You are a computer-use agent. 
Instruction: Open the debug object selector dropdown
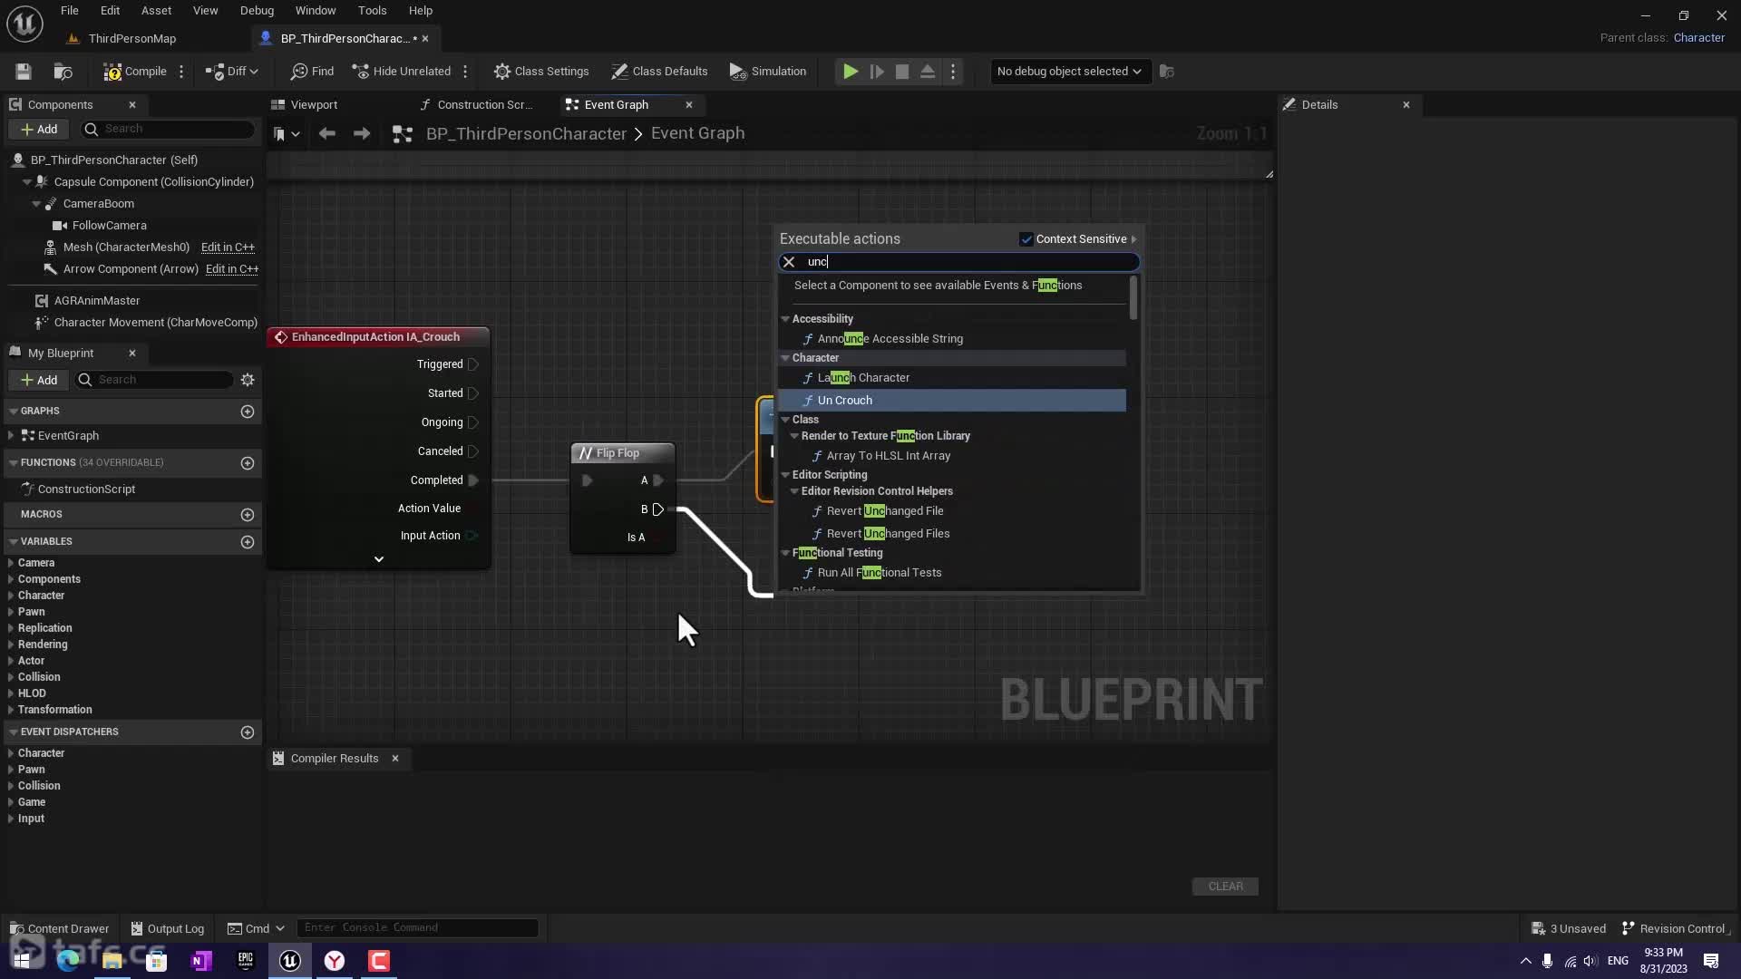tap(1069, 72)
